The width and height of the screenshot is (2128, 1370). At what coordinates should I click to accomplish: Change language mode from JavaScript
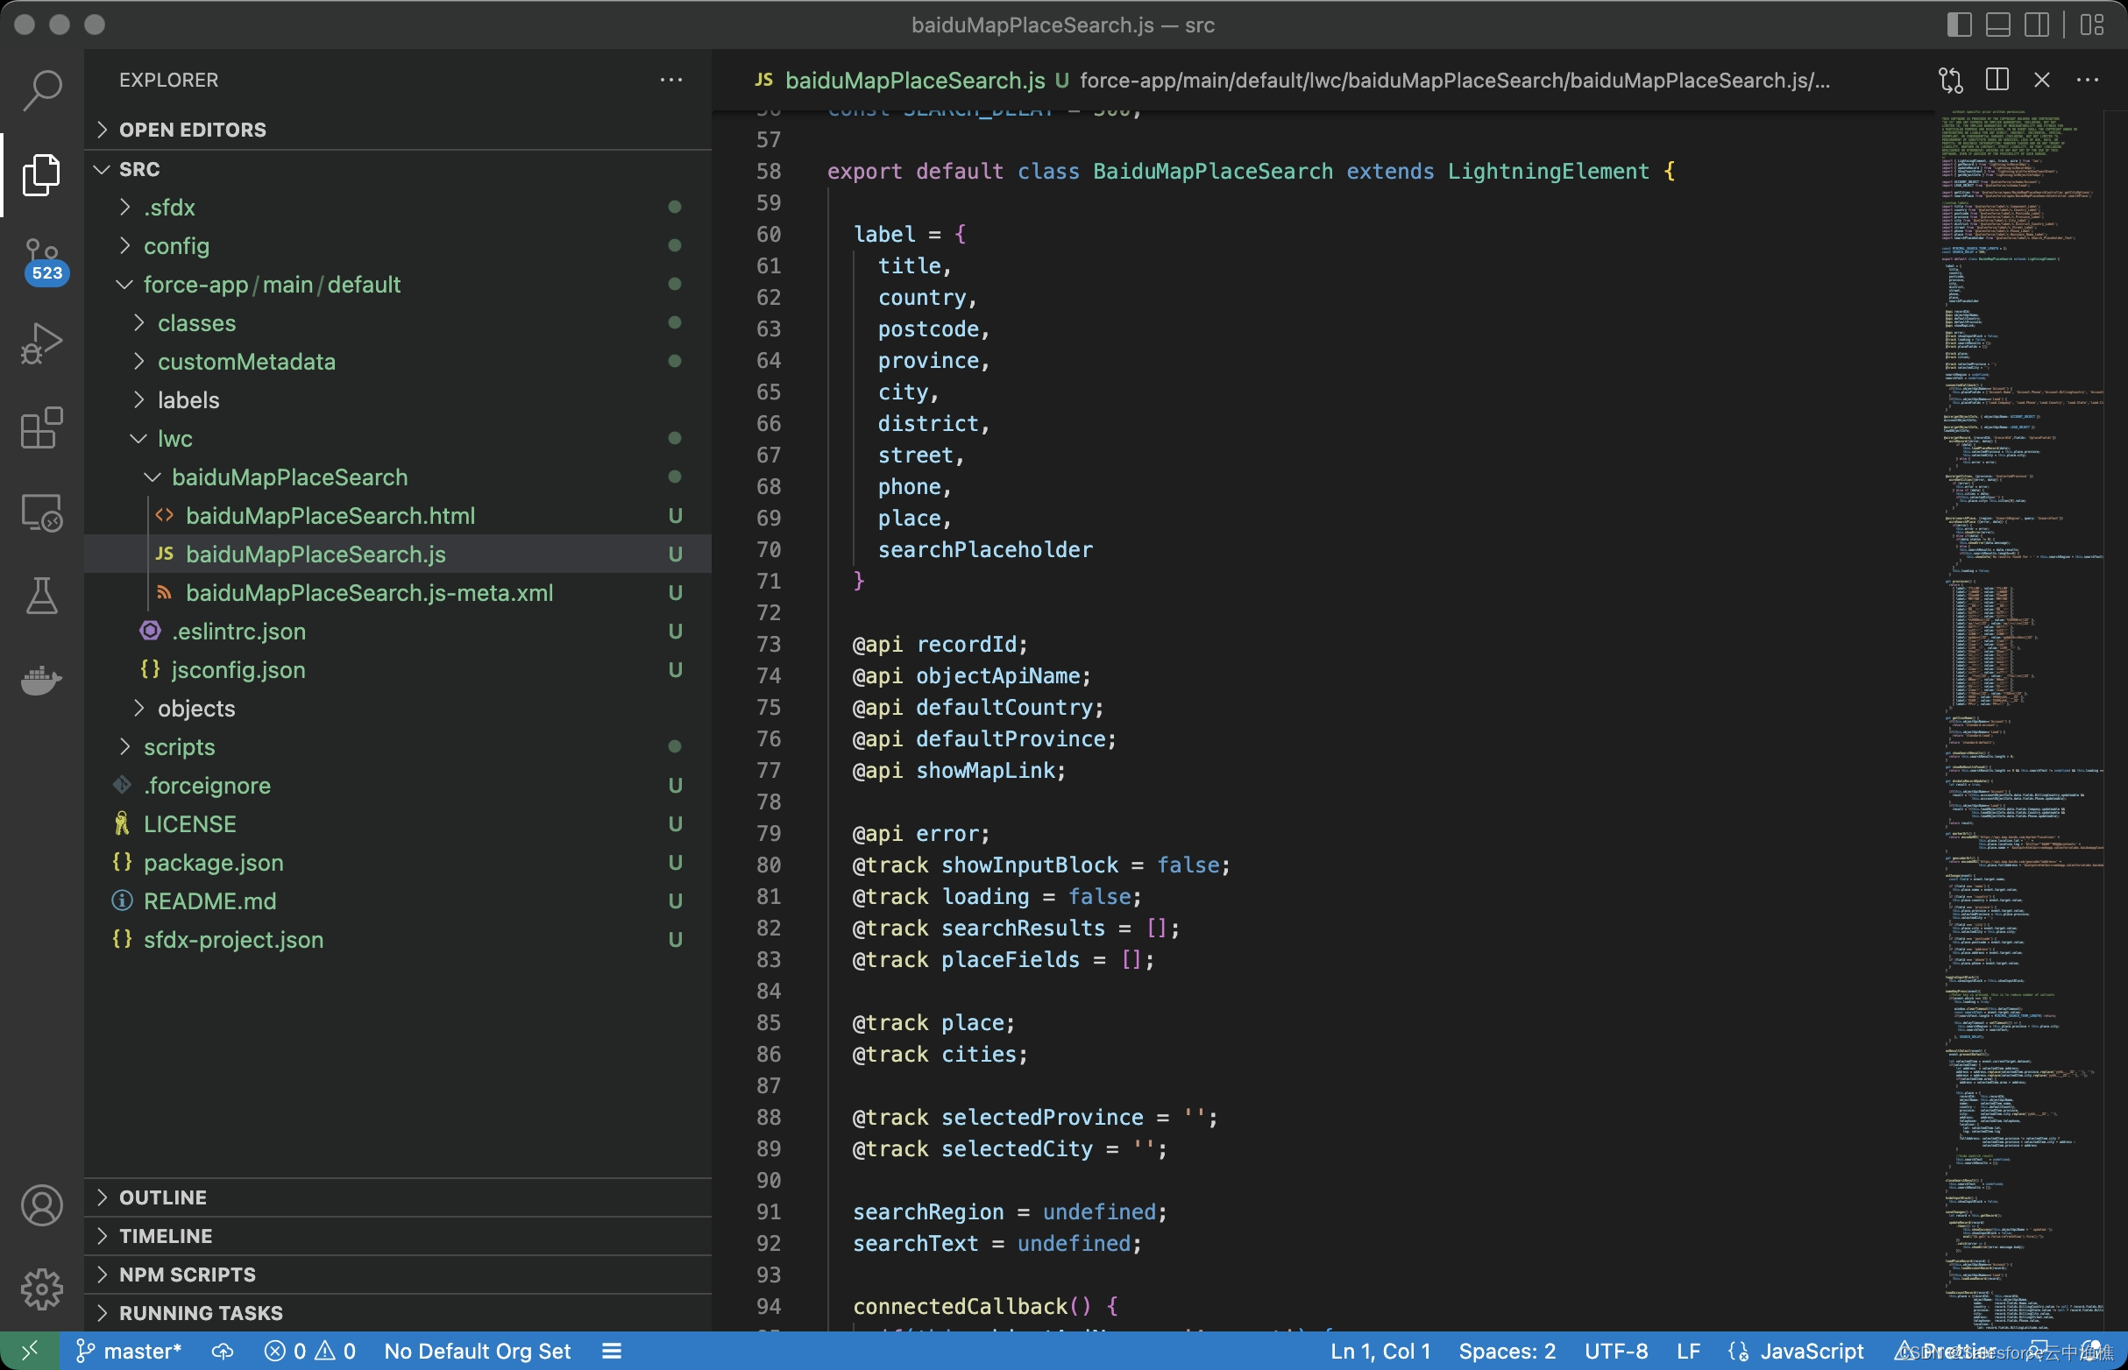(x=1811, y=1351)
